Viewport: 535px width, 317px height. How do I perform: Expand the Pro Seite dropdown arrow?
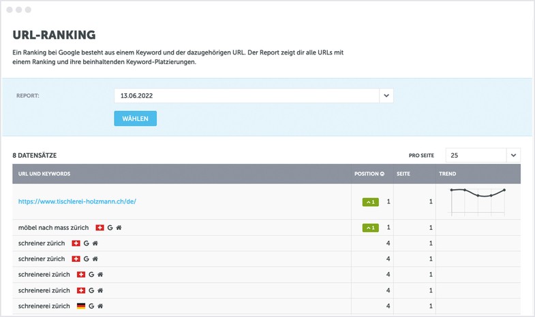(x=513, y=156)
